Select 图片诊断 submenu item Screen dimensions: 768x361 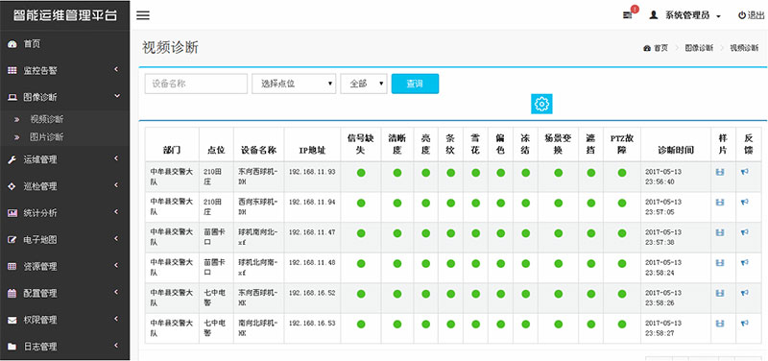46,137
